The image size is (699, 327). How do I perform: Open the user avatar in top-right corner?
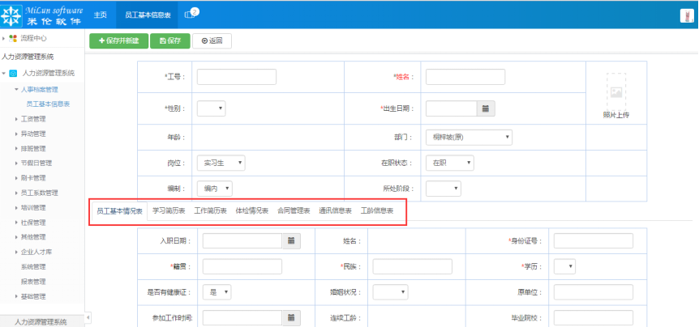point(684,15)
